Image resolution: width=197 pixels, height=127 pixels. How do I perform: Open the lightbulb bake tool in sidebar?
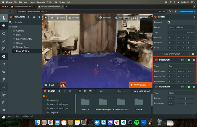tap(4, 95)
